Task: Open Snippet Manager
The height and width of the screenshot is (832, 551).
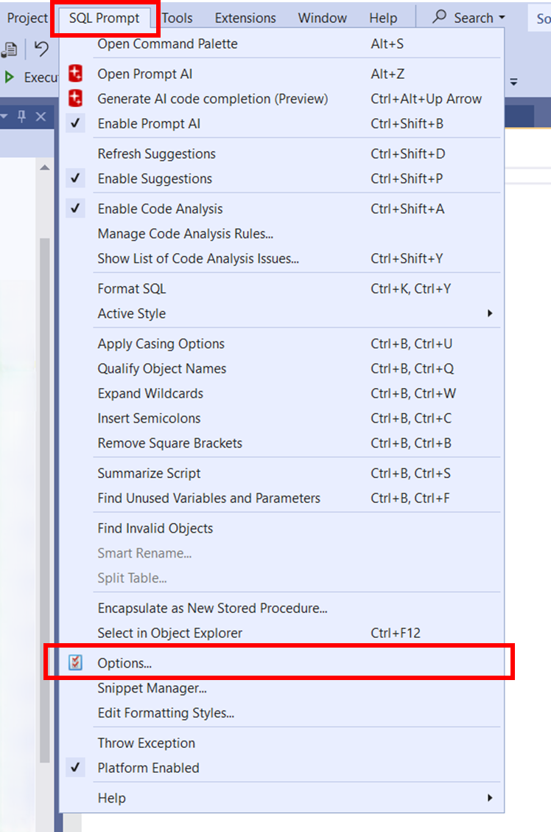Action: [152, 688]
